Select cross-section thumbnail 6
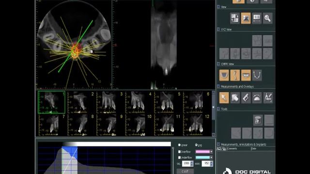 (x=196, y=102)
